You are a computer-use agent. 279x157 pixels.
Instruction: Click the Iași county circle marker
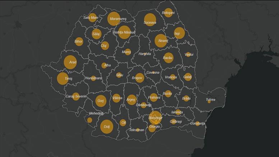[x=179, y=33]
